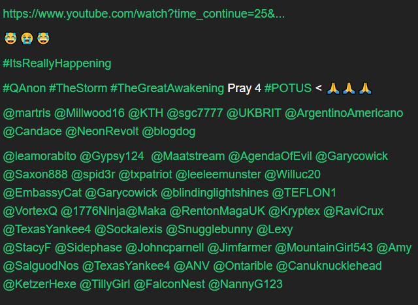Click the @RentonMagaUK mention
The width and height of the screenshot is (418, 305).
click(x=217, y=211)
